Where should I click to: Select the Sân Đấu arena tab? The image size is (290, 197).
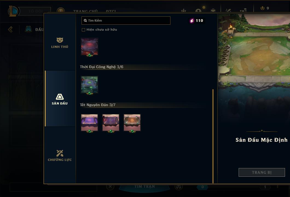(x=60, y=99)
